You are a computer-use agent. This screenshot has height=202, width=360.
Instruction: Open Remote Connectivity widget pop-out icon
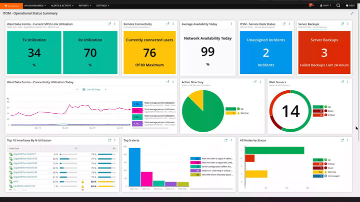[167, 24]
